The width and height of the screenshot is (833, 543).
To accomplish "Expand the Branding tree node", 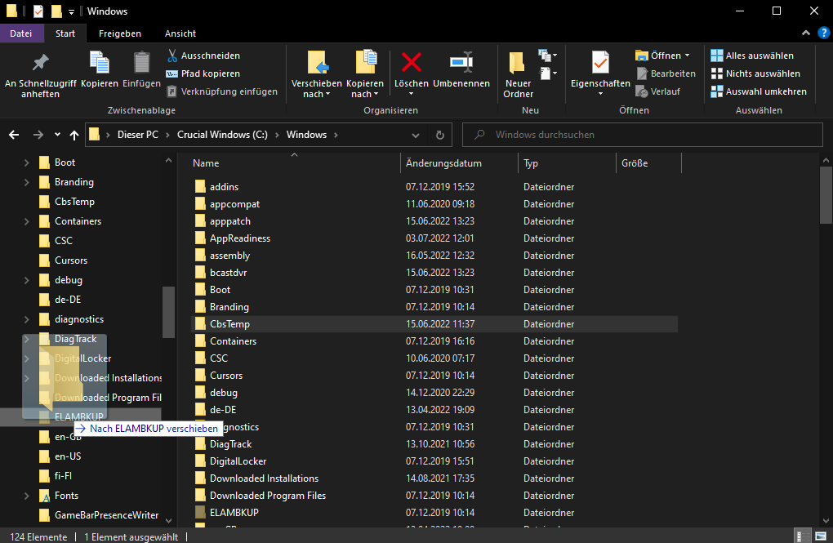I will [x=27, y=182].
